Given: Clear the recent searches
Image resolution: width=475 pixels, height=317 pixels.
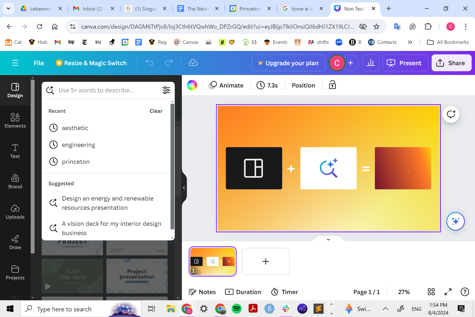Looking at the screenshot, I should point(156,111).
